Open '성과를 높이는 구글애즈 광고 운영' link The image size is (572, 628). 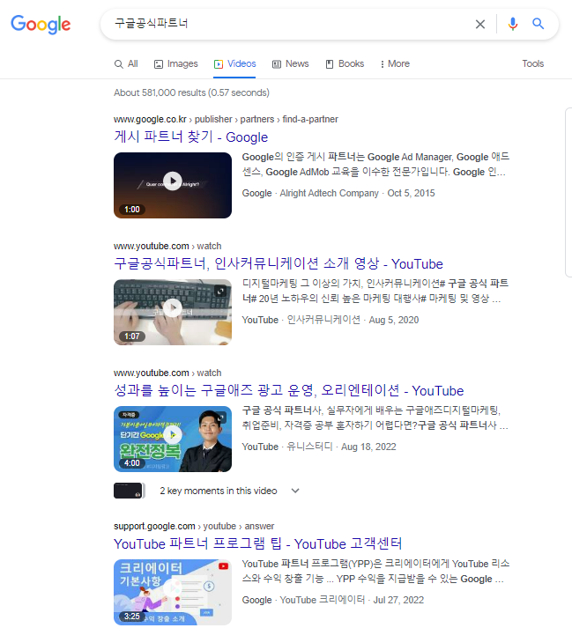tap(288, 390)
